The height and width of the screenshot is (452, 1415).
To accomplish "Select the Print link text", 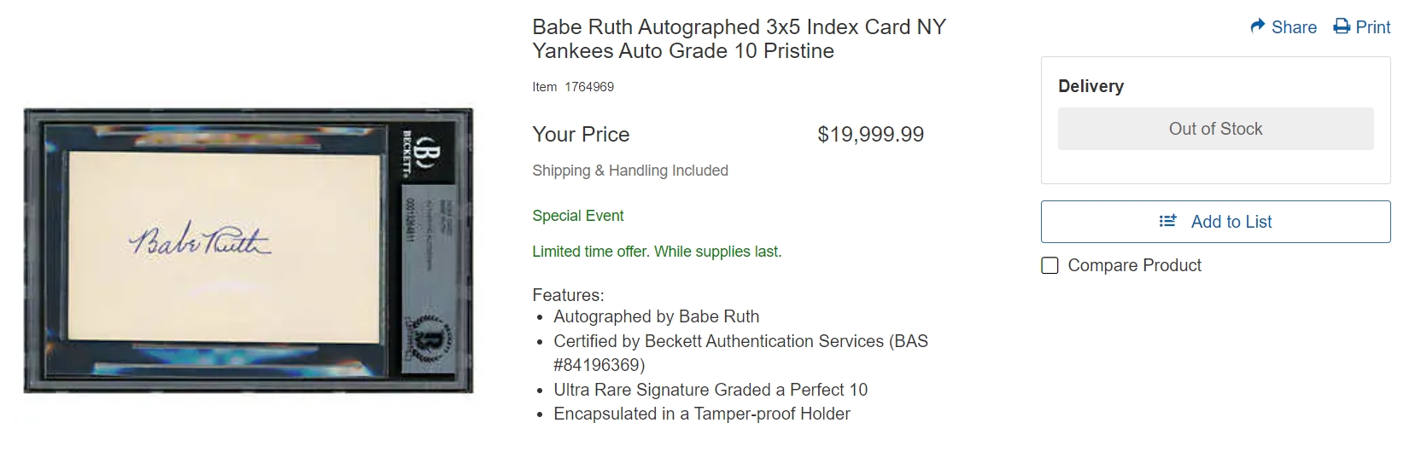I will tap(1373, 27).
